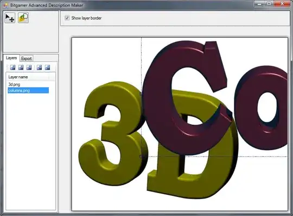Select the columns.png layer
The height and width of the screenshot is (216, 293).
[x=28, y=90]
